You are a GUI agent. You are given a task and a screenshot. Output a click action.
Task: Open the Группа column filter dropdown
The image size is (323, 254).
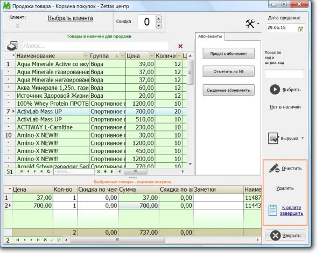pos(122,56)
